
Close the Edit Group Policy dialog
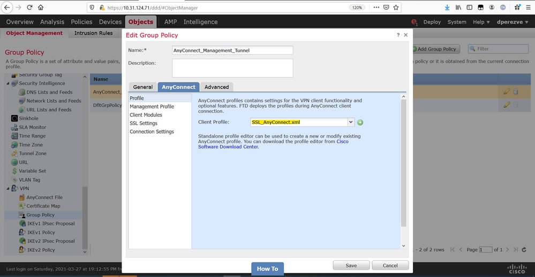pos(406,35)
